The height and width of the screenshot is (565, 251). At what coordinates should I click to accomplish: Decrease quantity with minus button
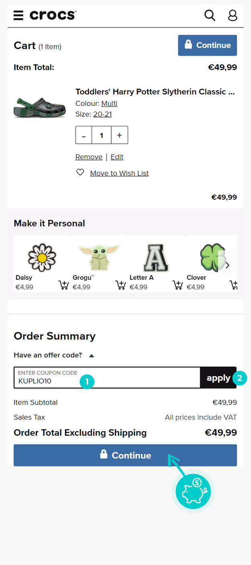tap(84, 135)
